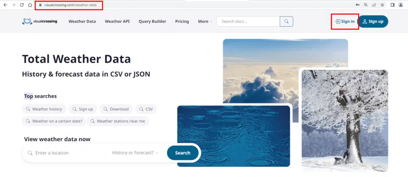Open the History or forecast dropdown

(x=135, y=153)
